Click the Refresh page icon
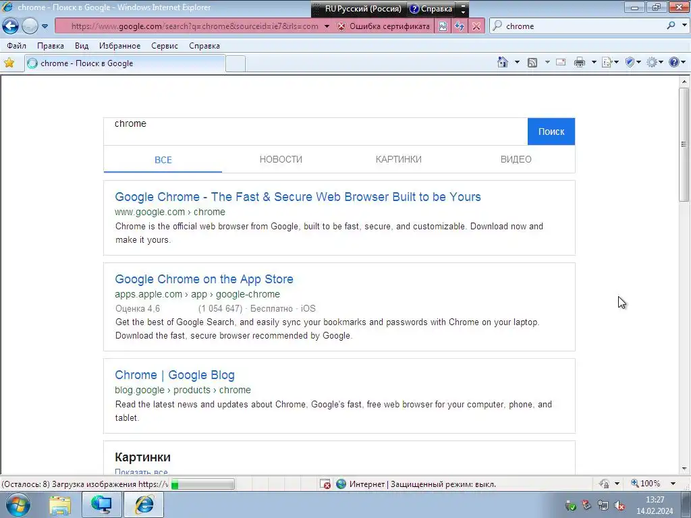 (459, 26)
